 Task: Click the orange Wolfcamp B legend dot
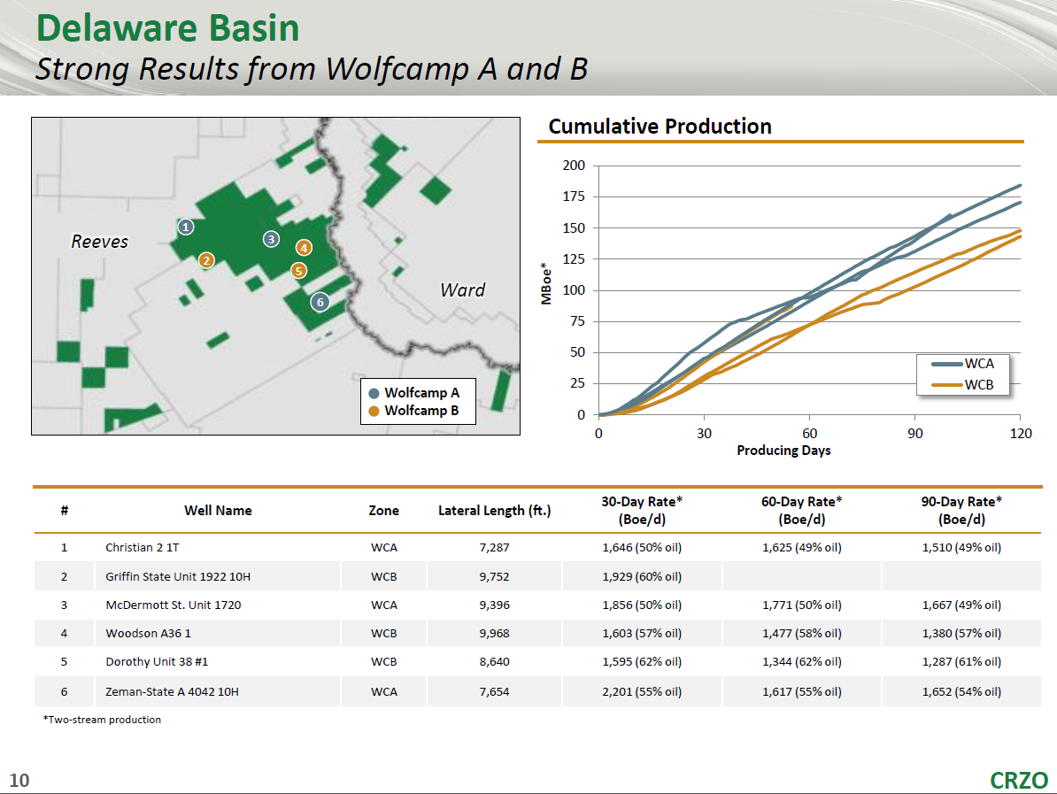pos(374,411)
